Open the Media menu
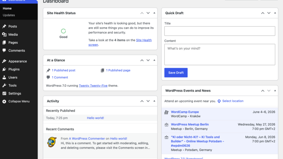Viewport: 283px width, 159px height. [x=13, y=35]
